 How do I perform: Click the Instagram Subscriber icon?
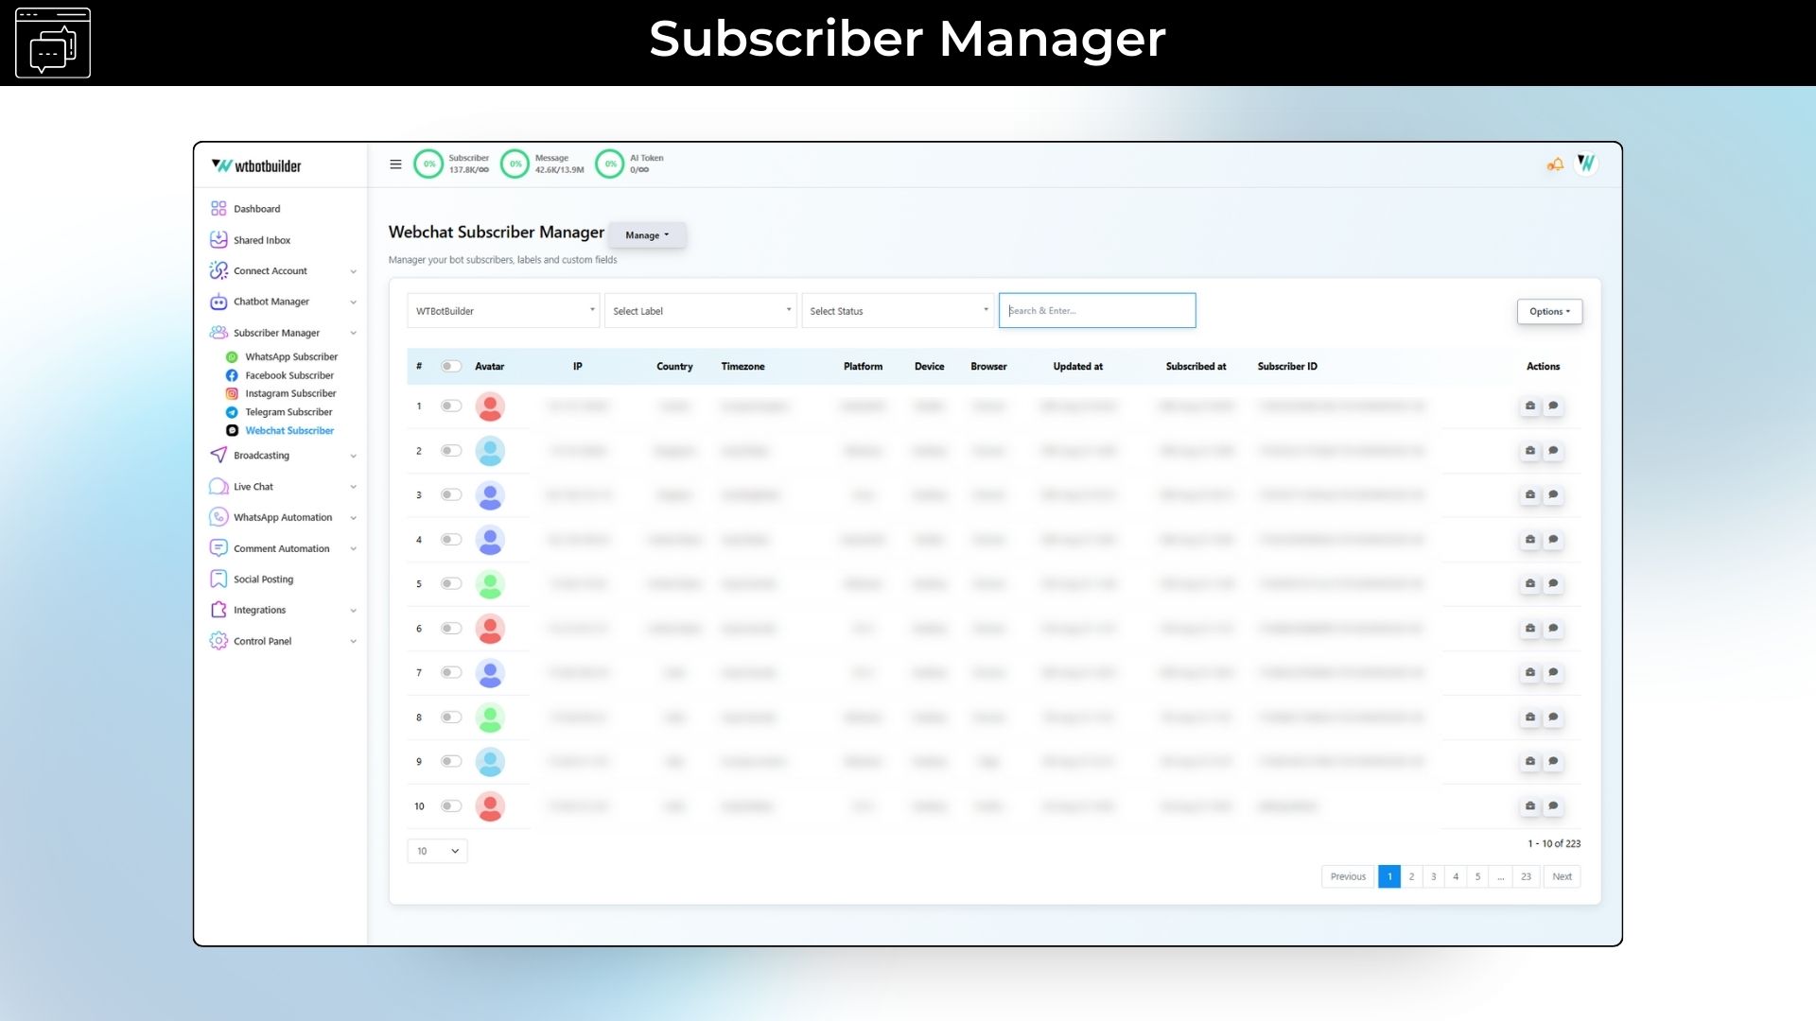pyautogui.click(x=232, y=393)
